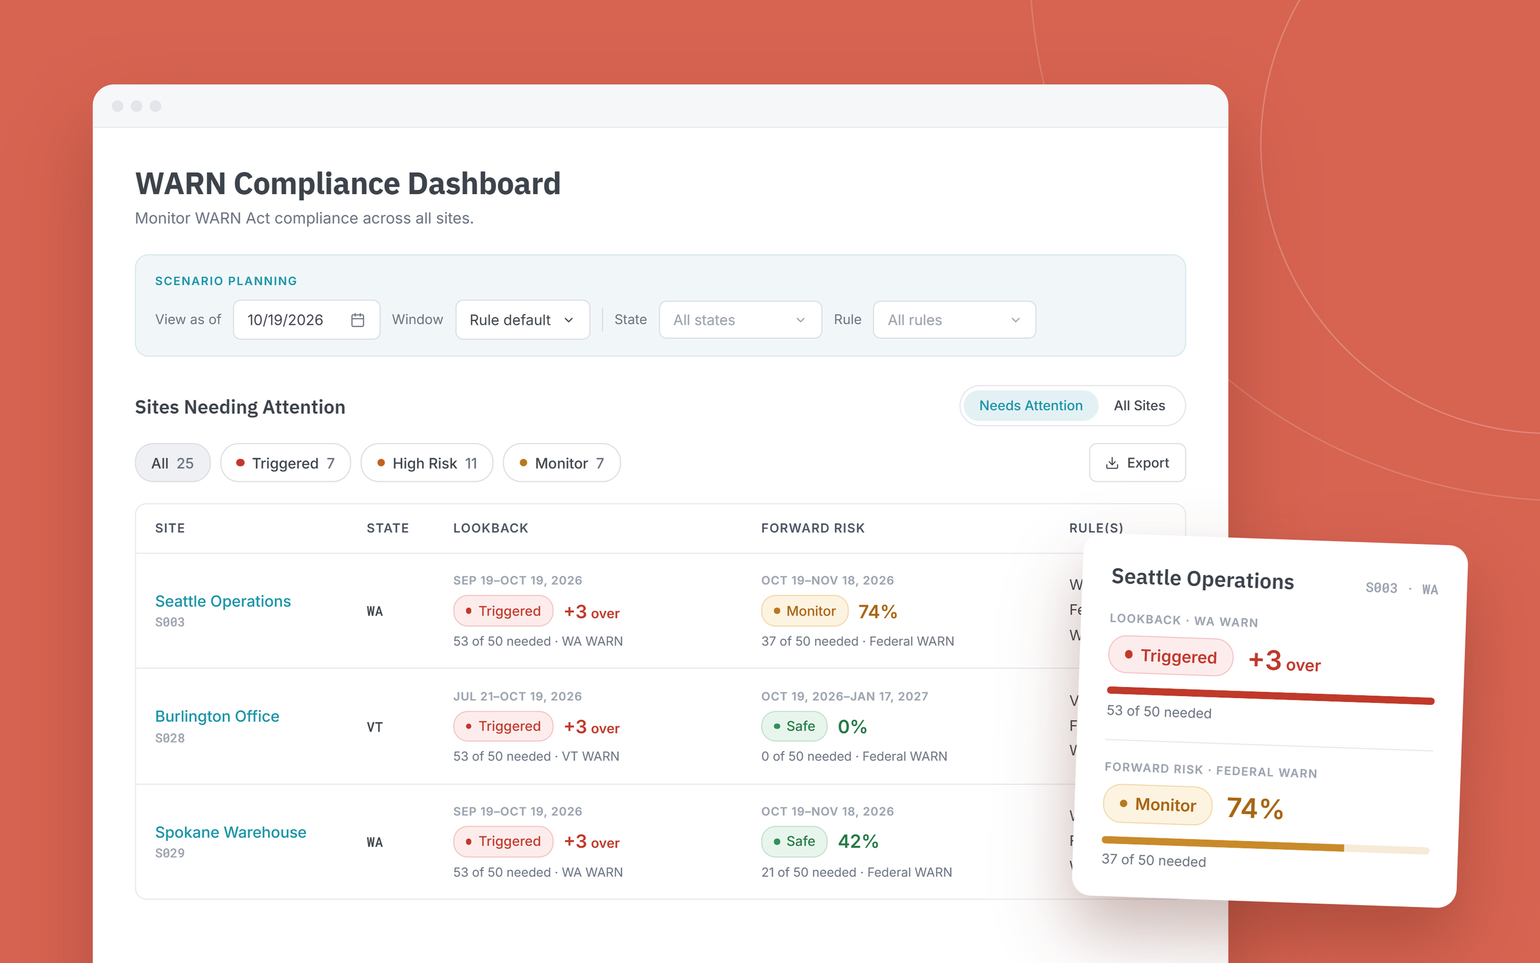Open the Spokane Warehouse site link
Screen dimensions: 1540x963
pyautogui.click(x=230, y=832)
